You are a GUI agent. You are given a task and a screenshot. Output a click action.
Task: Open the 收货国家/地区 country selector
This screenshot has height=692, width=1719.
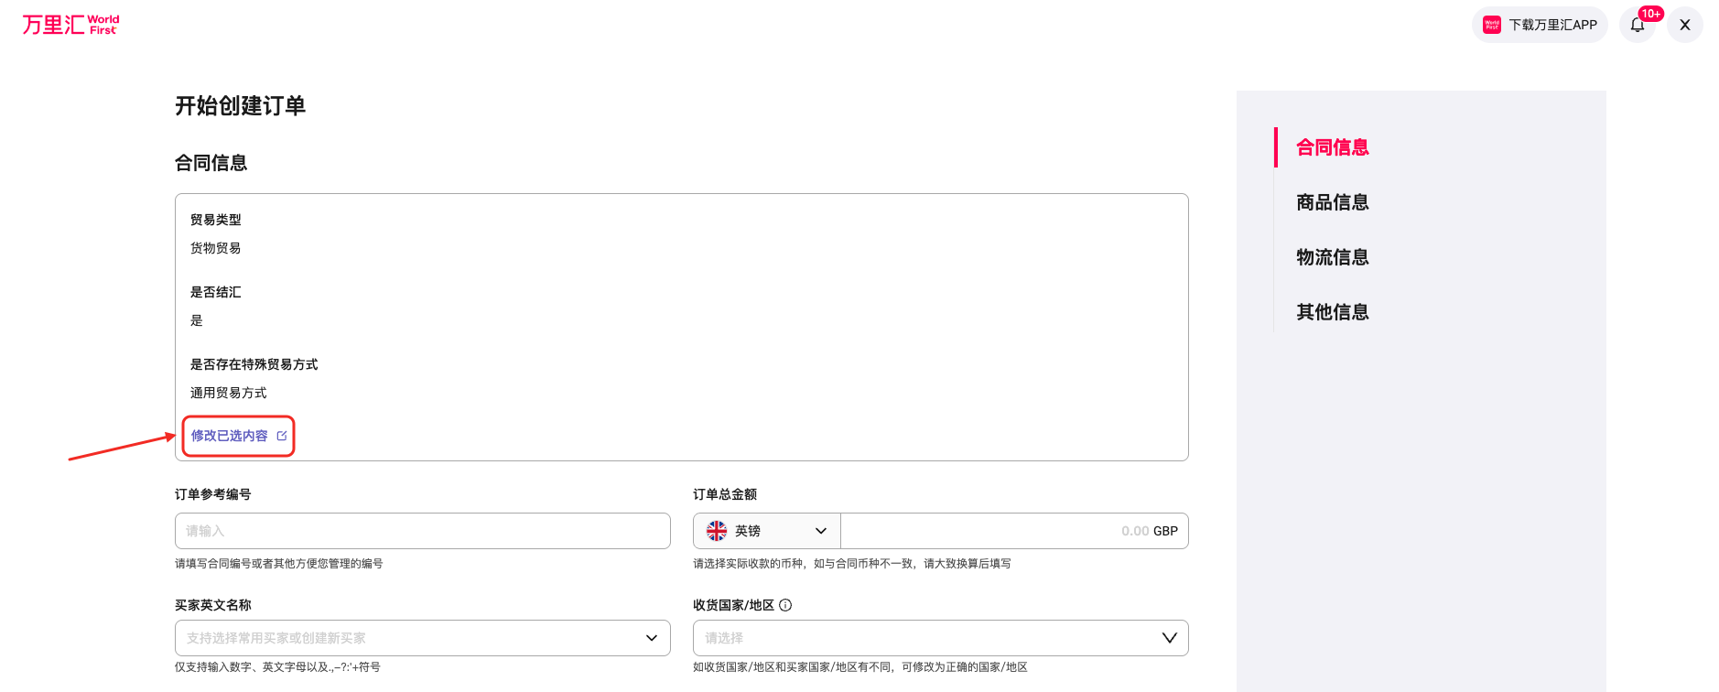pyautogui.click(x=940, y=638)
